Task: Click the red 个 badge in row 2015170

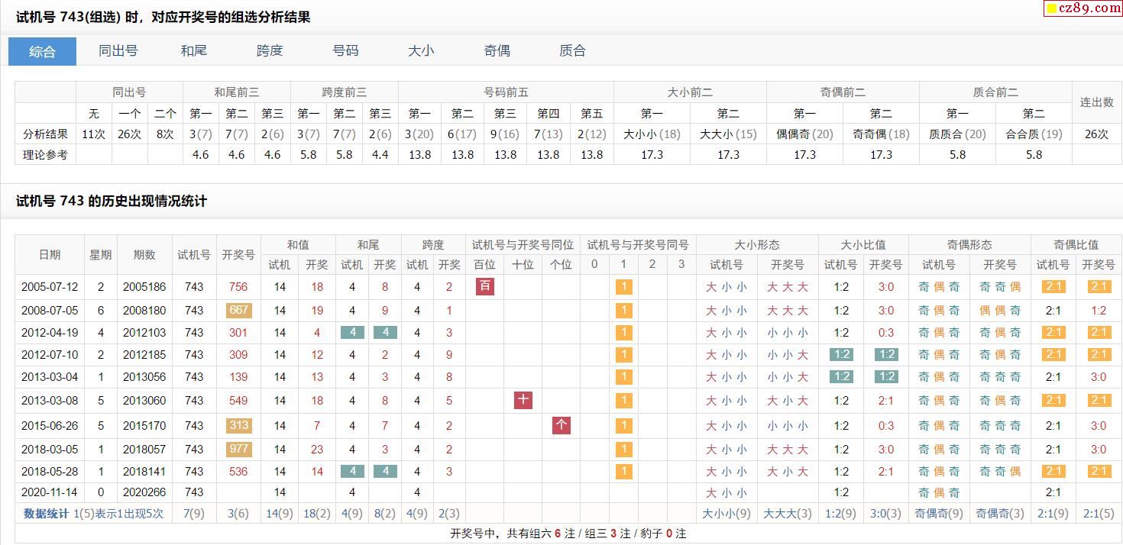Action: [561, 425]
